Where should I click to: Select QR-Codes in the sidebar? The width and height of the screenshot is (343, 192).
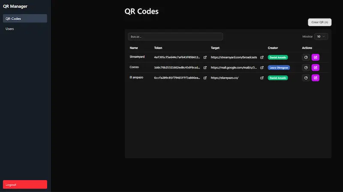[25, 18]
